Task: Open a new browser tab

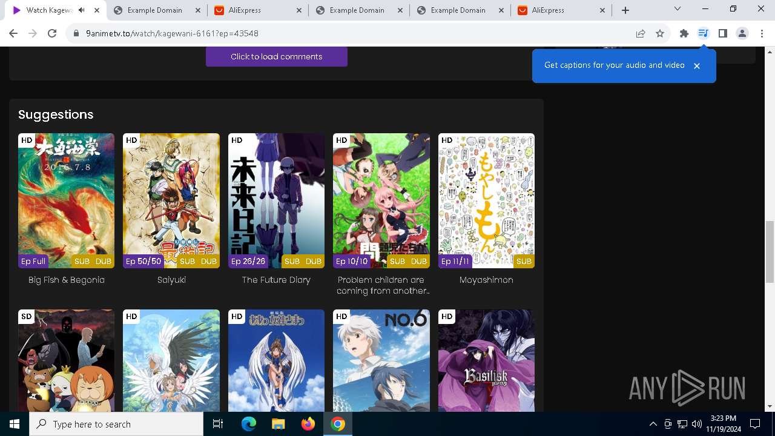Action: [625, 10]
